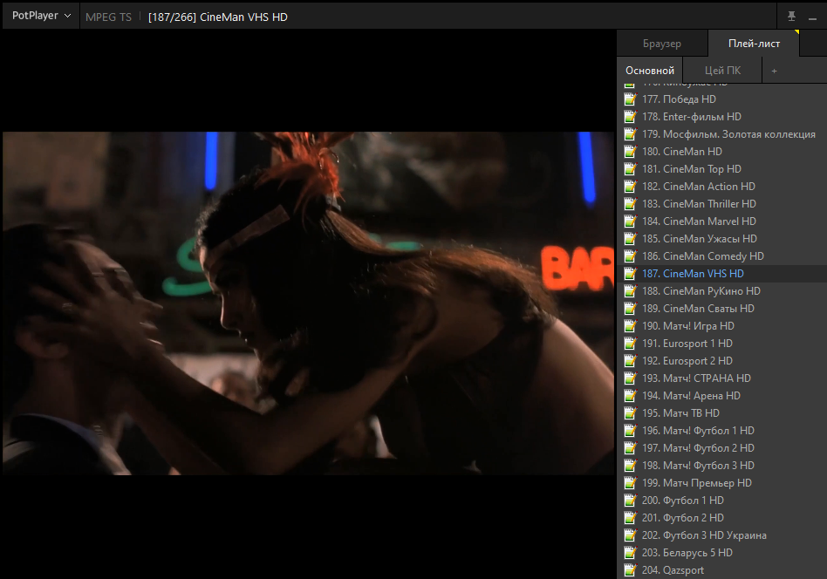Click the icon beside 187. CineMan VHS HD
The height and width of the screenshot is (579, 827).
coord(630,273)
